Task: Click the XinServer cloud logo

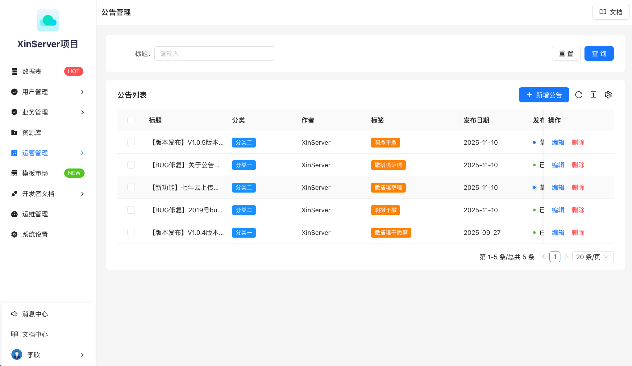Action: point(48,20)
